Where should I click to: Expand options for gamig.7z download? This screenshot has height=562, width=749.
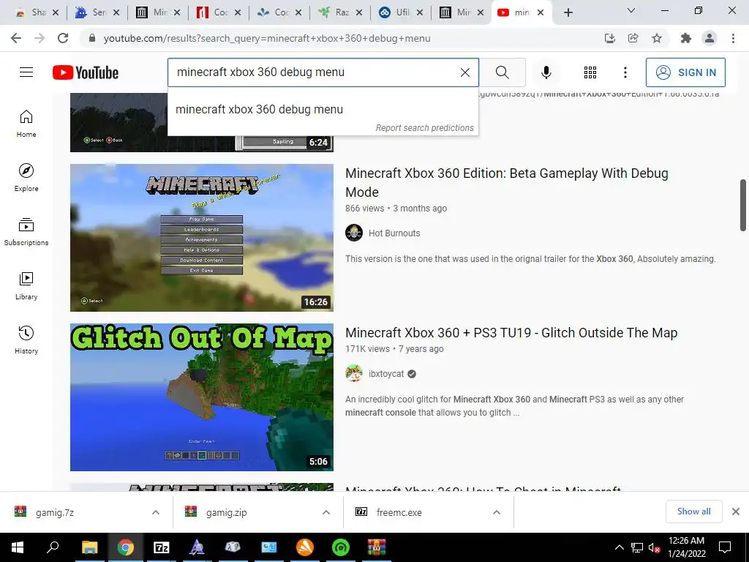tap(156, 512)
